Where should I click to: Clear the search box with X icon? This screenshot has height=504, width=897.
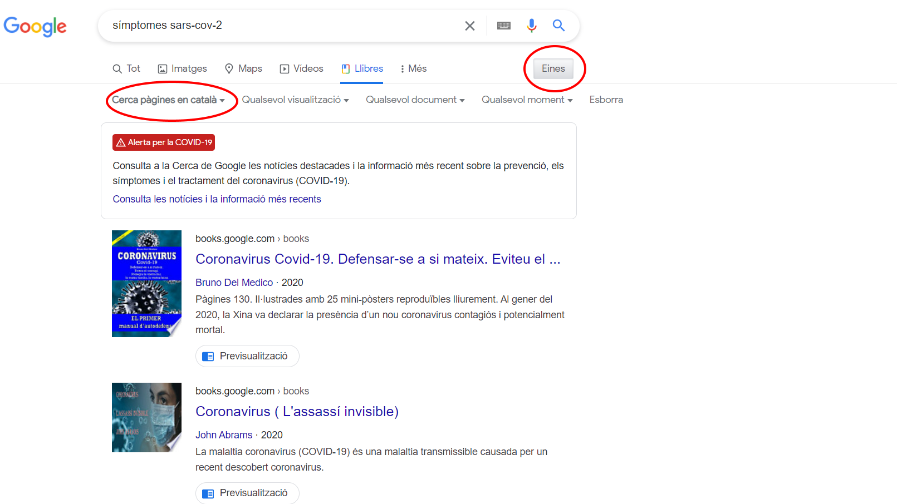469,26
